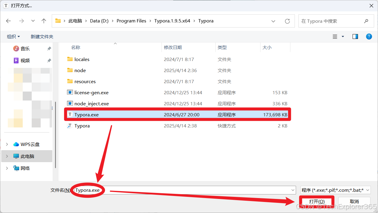
Task: Select 此电脑 in the address path
Action: [x=75, y=21]
